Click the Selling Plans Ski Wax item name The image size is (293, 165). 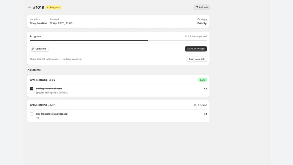(49, 89)
